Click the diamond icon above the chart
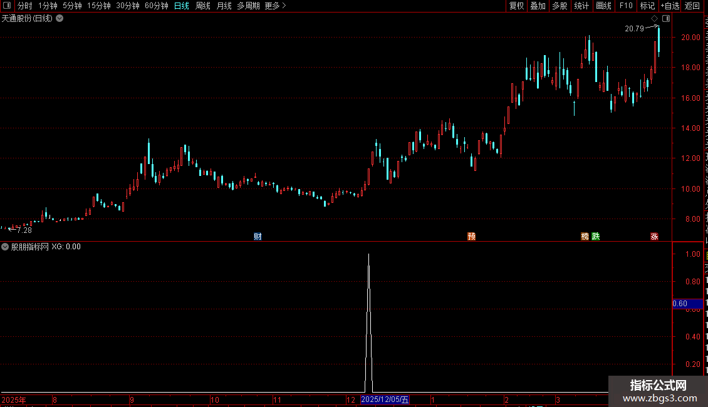Viewport: 708px width, 407px height. pos(654,19)
